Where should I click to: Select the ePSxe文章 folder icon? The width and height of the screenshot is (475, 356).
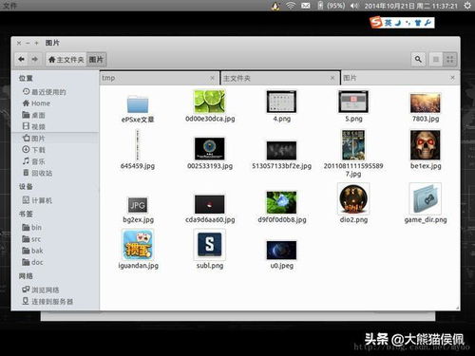tap(138, 103)
